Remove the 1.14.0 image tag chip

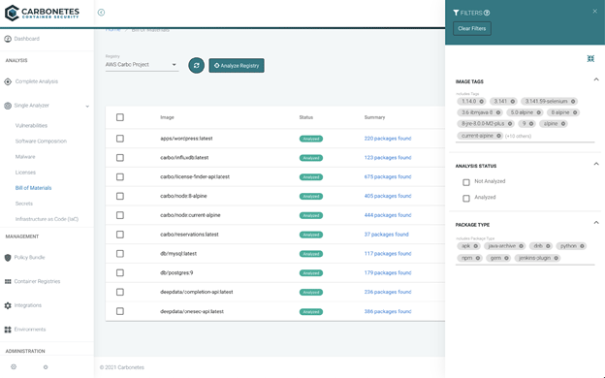482,102
